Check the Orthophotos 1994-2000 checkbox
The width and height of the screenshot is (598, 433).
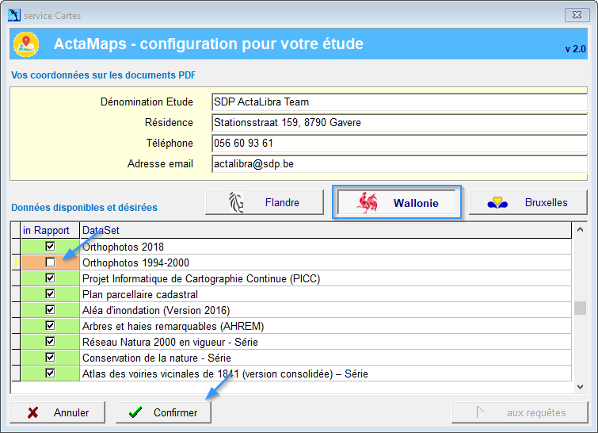pyautogui.click(x=50, y=262)
